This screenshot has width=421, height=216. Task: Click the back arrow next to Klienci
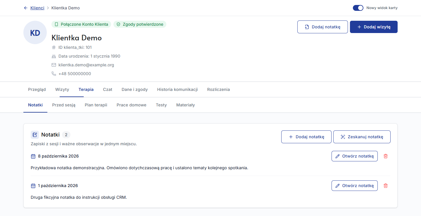[26, 8]
